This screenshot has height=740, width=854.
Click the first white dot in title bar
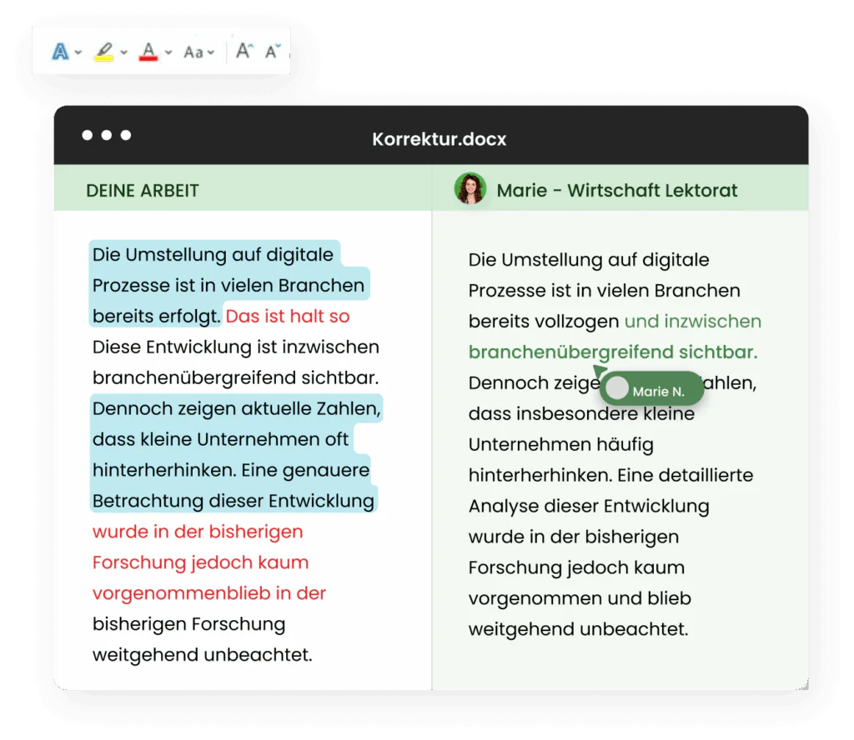(x=88, y=136)
